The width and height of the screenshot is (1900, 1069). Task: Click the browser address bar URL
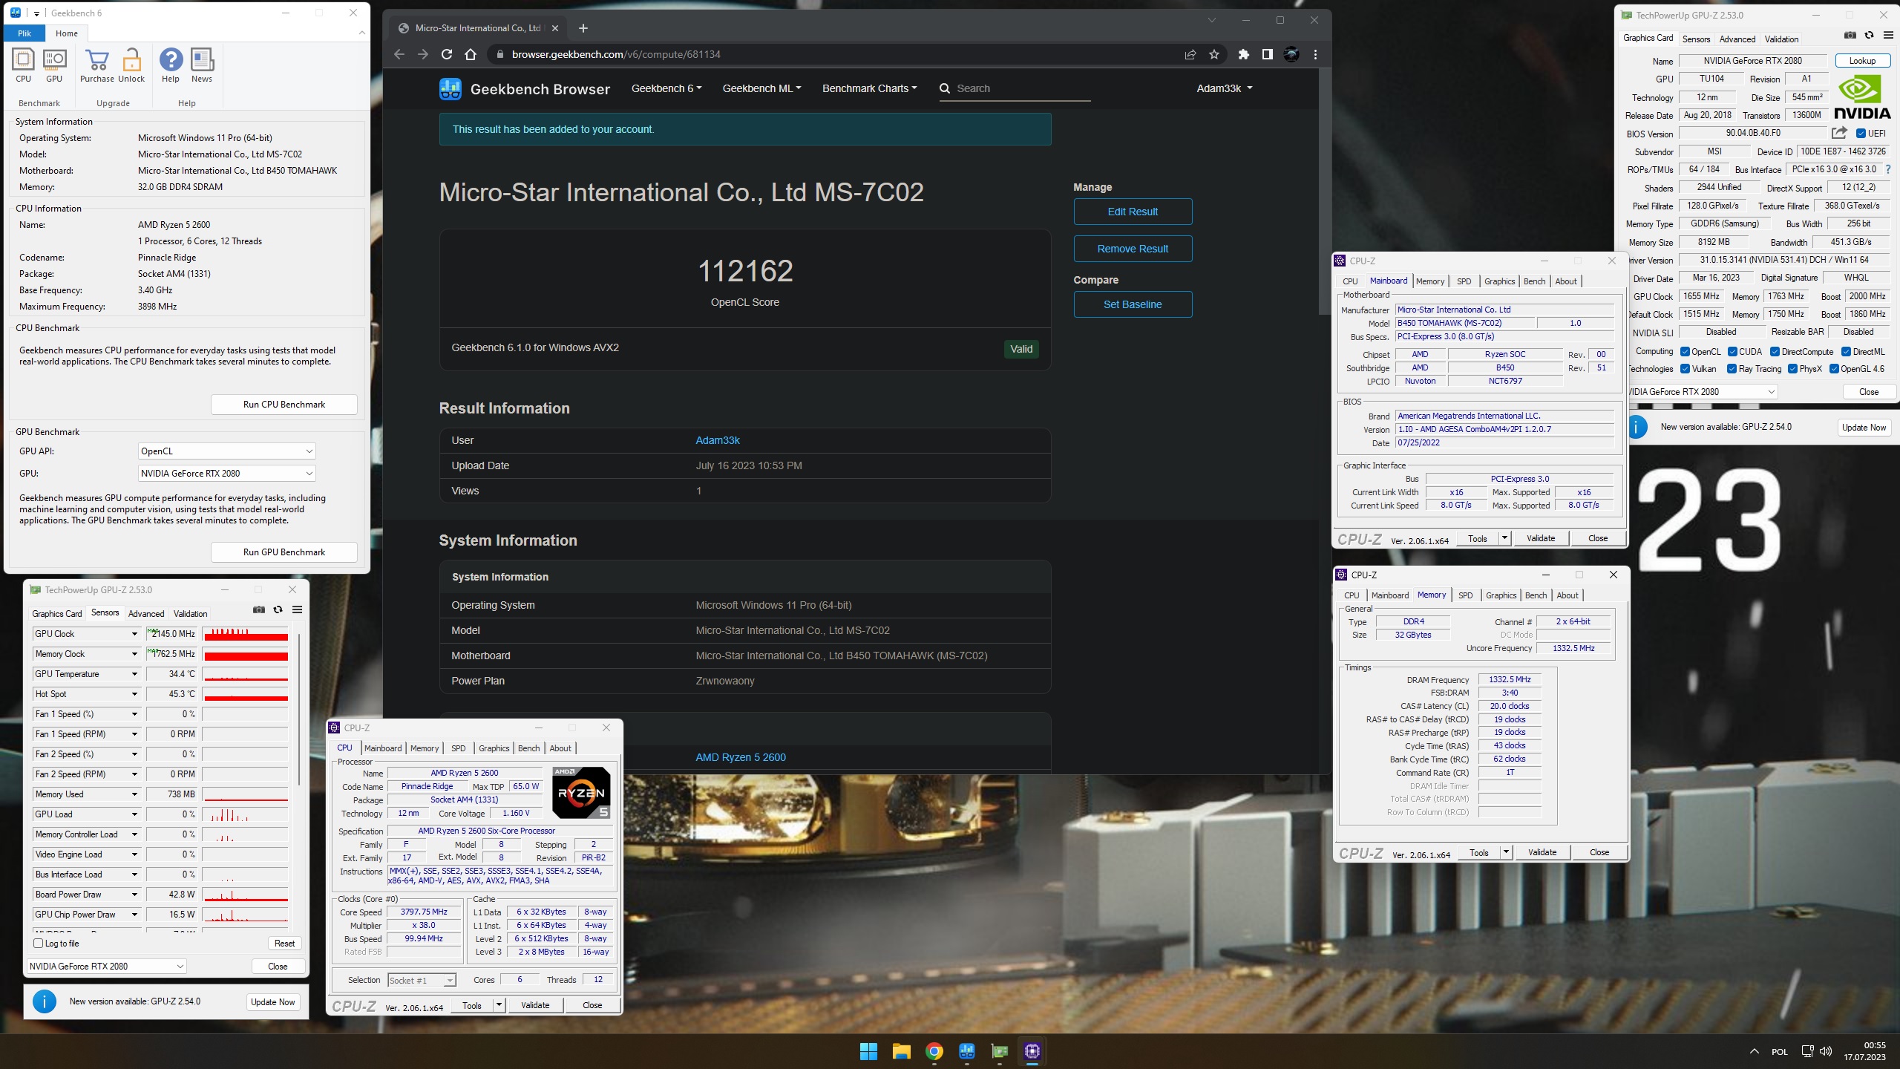pyautogui.click(x=616, y=54)
